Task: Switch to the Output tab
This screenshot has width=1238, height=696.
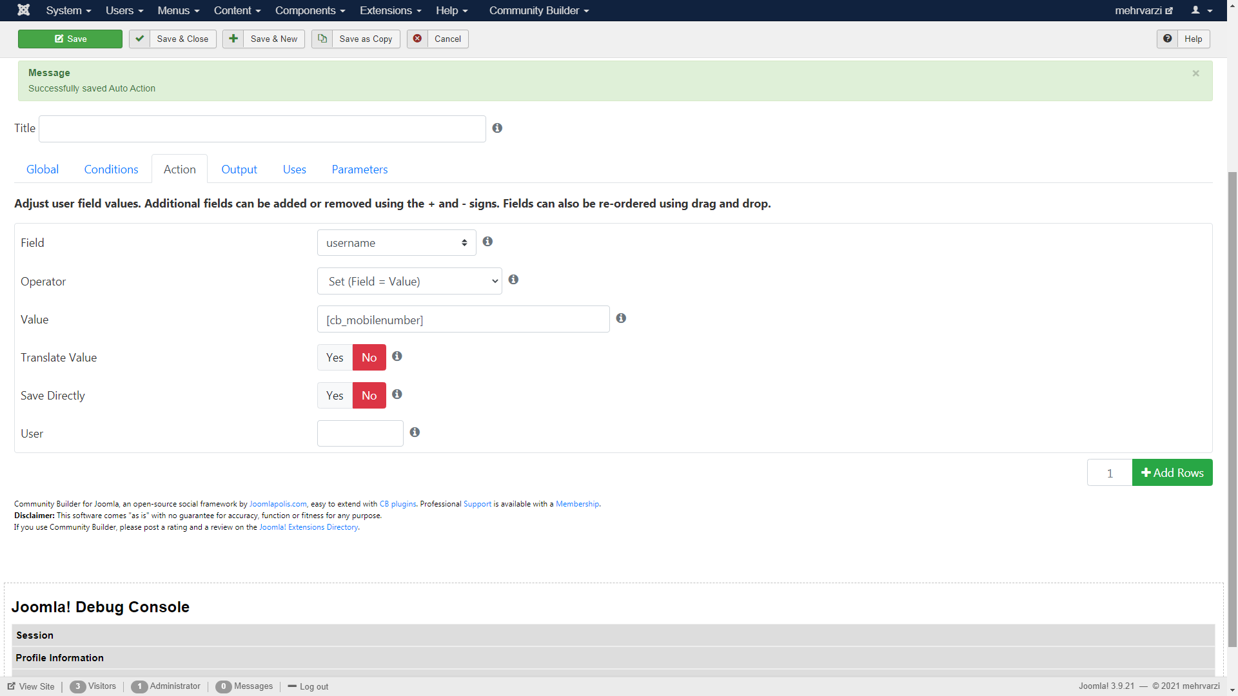Action: 239,169
